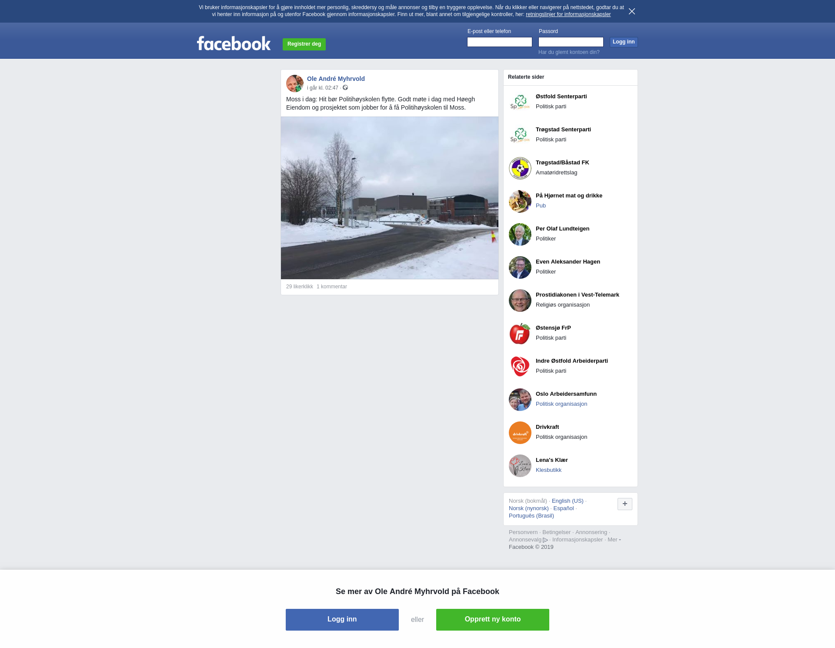This screenshot has height=648, width=835.
Task: Click the Opprett ny konto button
Action: 492,619
